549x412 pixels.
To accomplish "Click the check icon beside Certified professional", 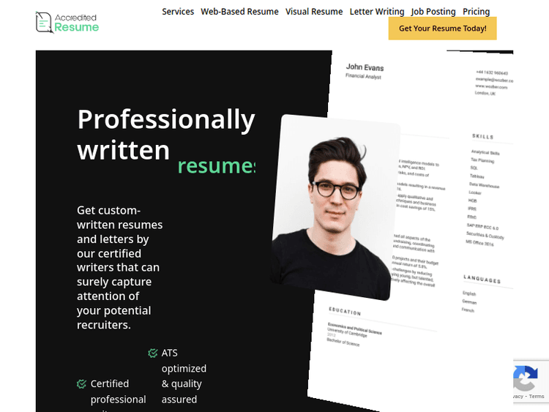I will click(x=81, y=384).
